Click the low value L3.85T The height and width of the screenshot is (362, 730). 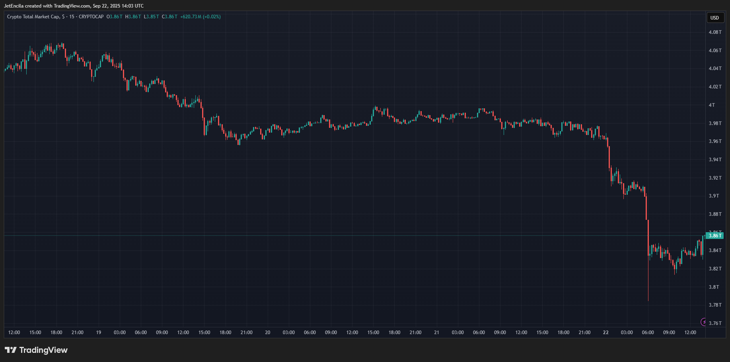point(151,17)
